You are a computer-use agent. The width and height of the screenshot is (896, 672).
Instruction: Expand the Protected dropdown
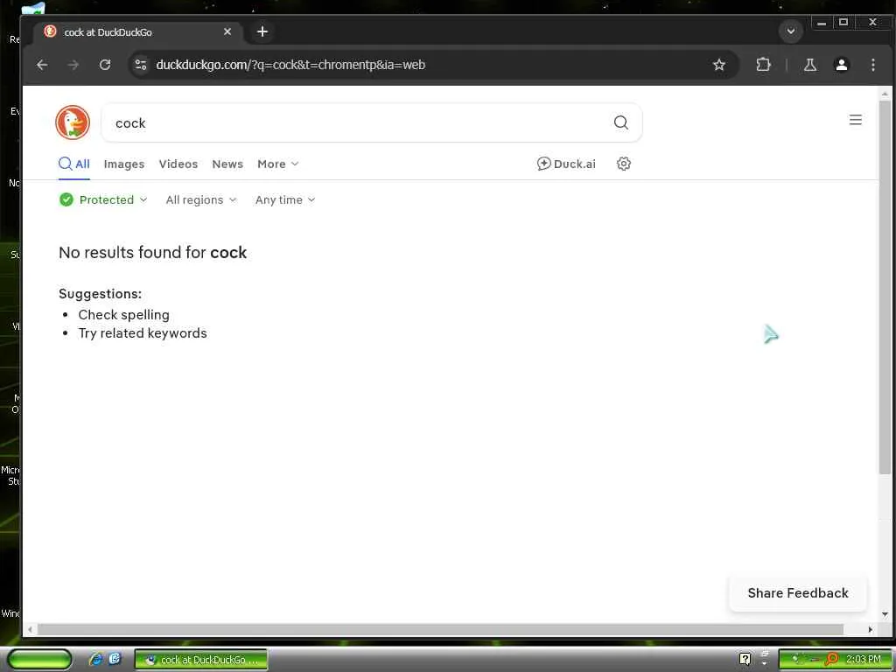click(x=103, y=199)
